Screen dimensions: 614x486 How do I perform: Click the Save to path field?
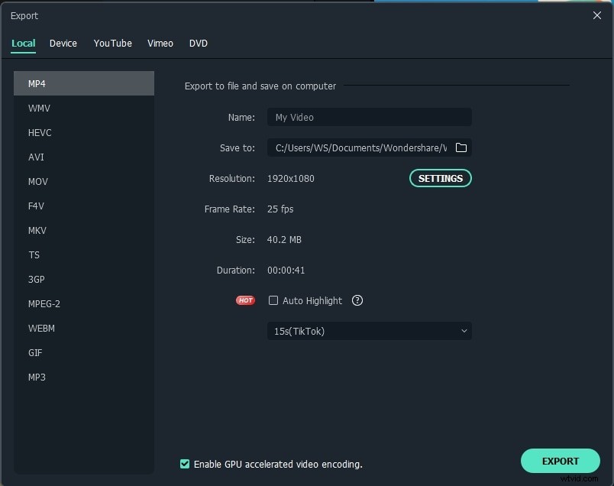coord(359,147)
